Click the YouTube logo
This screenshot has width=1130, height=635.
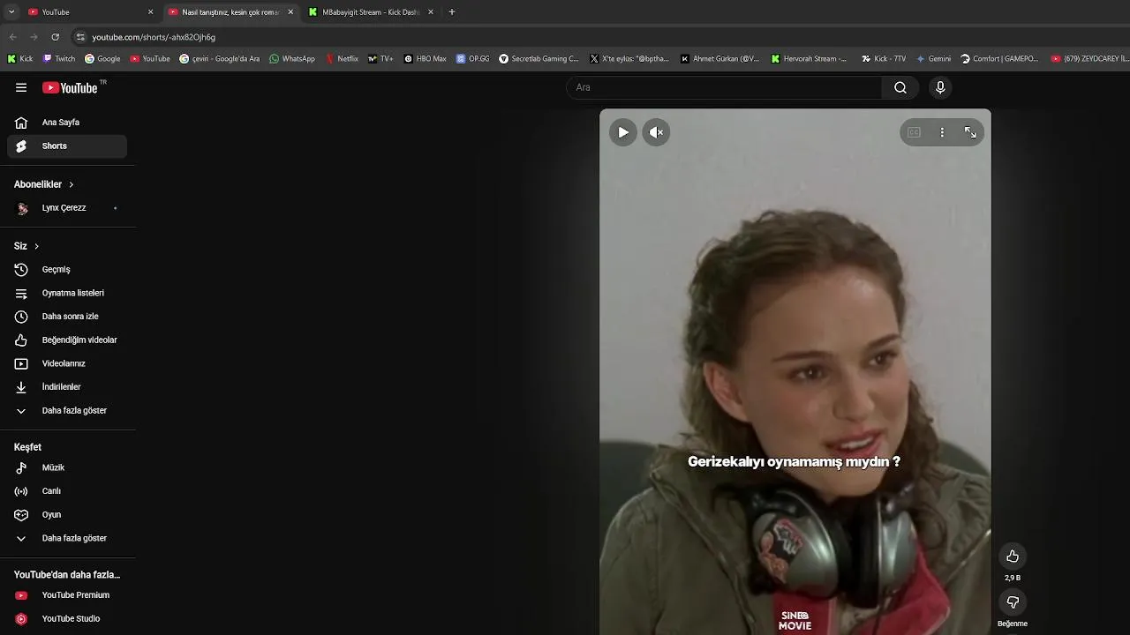[70, 87]
